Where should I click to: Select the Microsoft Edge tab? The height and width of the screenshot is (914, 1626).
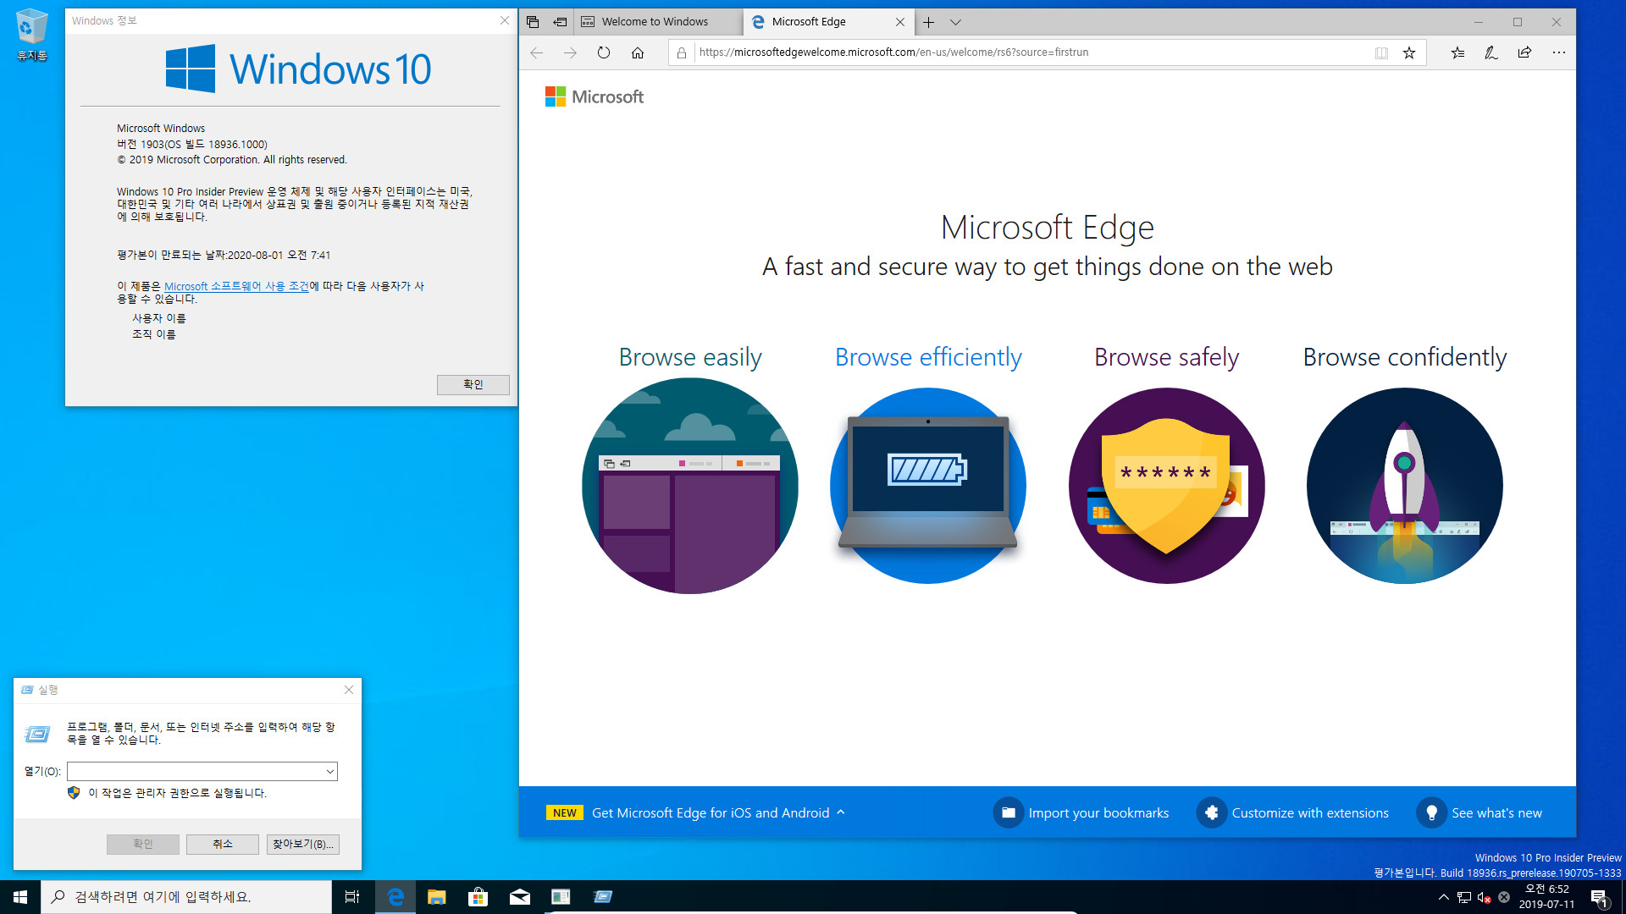pyautogui.click(x=818, y=22)
